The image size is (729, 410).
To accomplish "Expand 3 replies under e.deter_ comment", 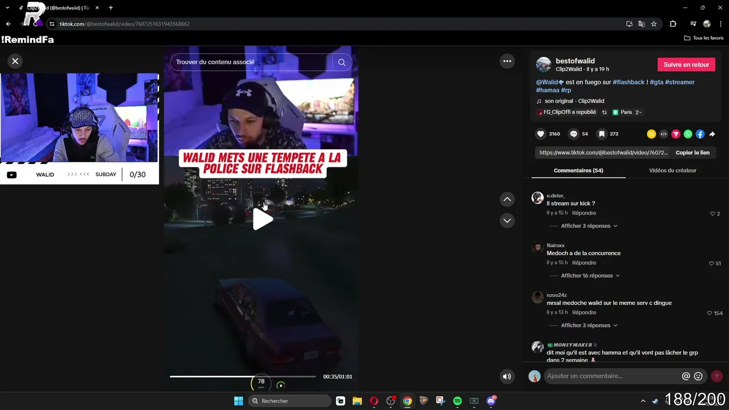I will [589, 226].
